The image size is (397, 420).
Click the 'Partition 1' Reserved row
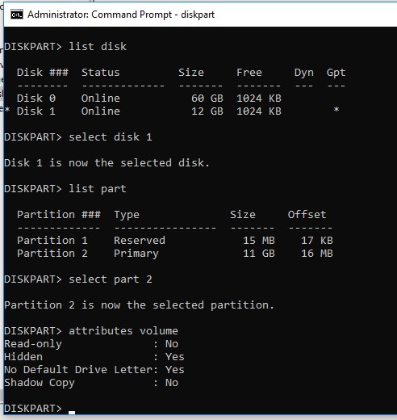[175, 241]
